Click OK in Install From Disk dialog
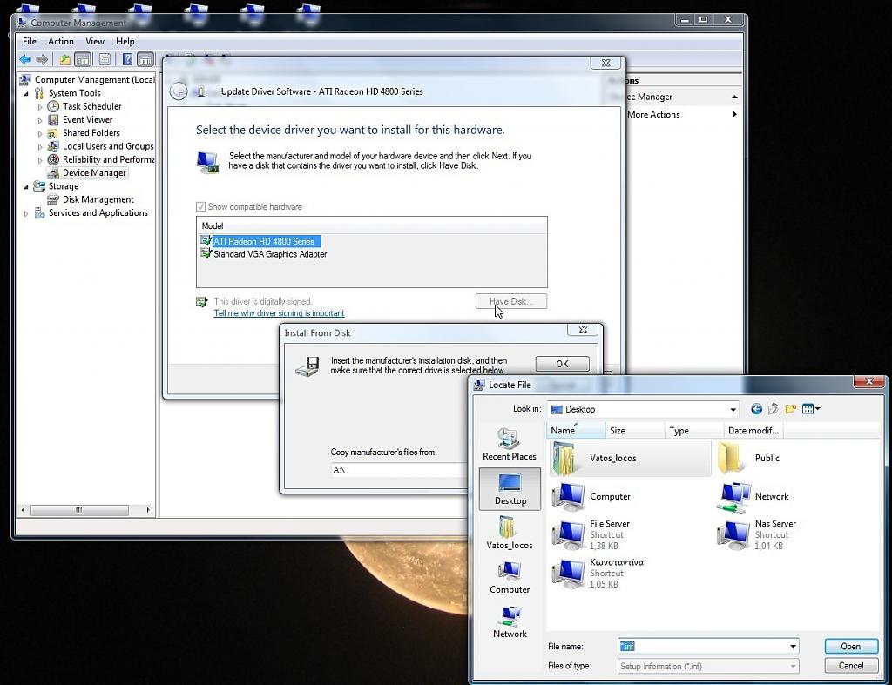This screenshot has width=892, height=685. tap(562, 364)
